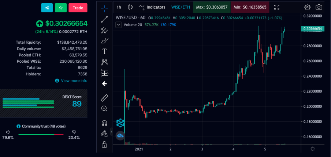331x157 pixels.
Task: Select the pitchfork drawing tool
Action: pyautogui.click(x=104, y=30)
